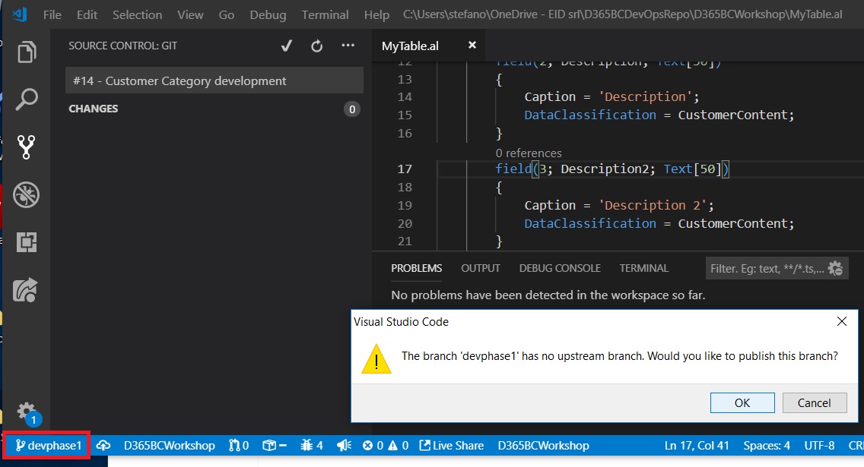Cancel the upstream branch dialog
The height and width of the screenshot is (467, 864).
tap(815, 402)
